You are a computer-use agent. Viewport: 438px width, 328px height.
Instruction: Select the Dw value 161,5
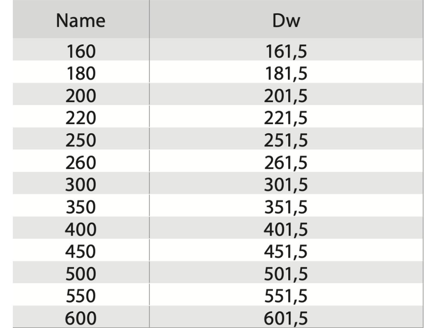tap(286, 51)
